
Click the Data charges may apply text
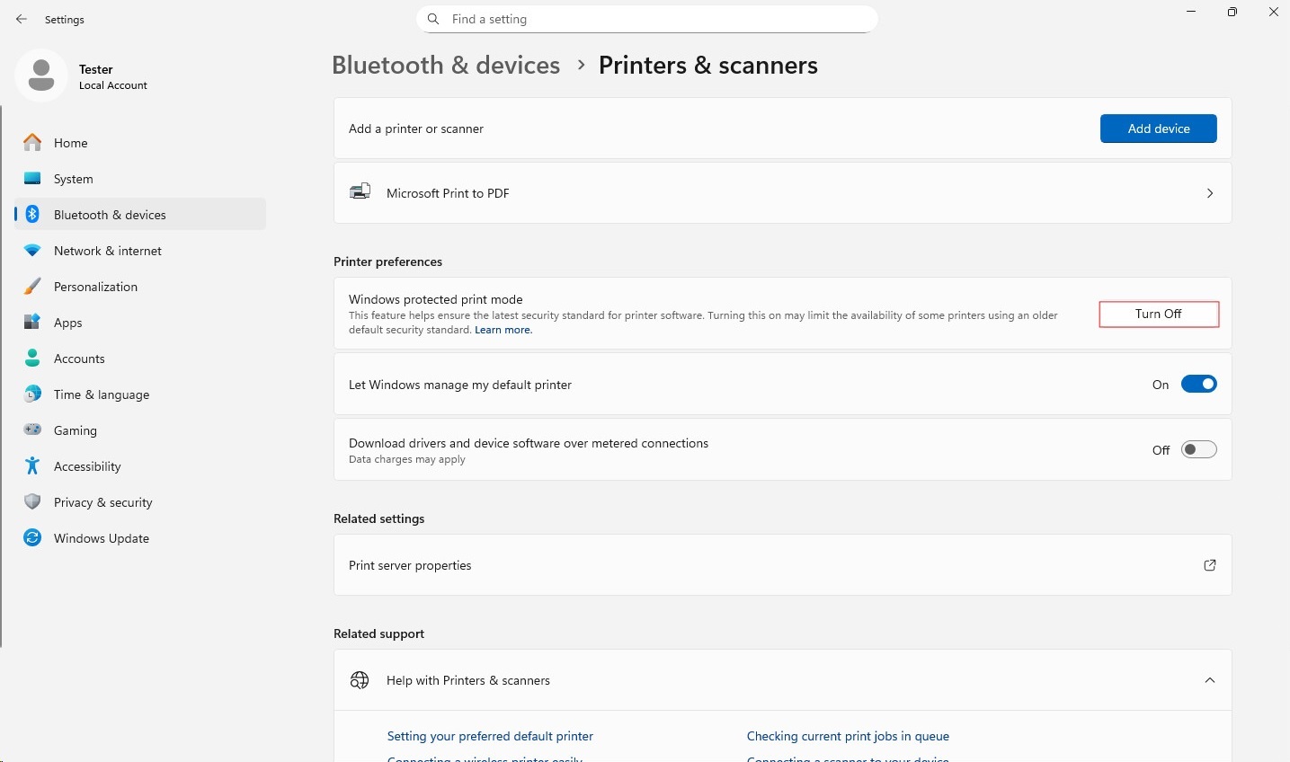point(407,459)
